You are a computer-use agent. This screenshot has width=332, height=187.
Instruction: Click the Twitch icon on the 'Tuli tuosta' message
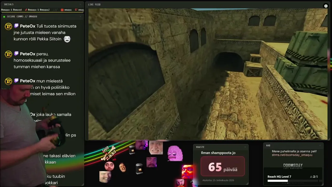[16, 26]
